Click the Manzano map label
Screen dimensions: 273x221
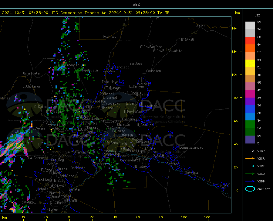[x=28, y=202]
